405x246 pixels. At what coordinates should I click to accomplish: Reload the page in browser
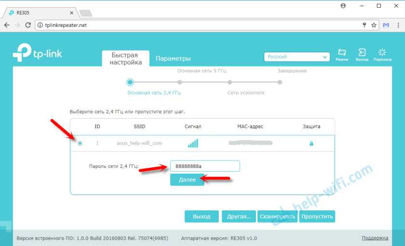28,25
